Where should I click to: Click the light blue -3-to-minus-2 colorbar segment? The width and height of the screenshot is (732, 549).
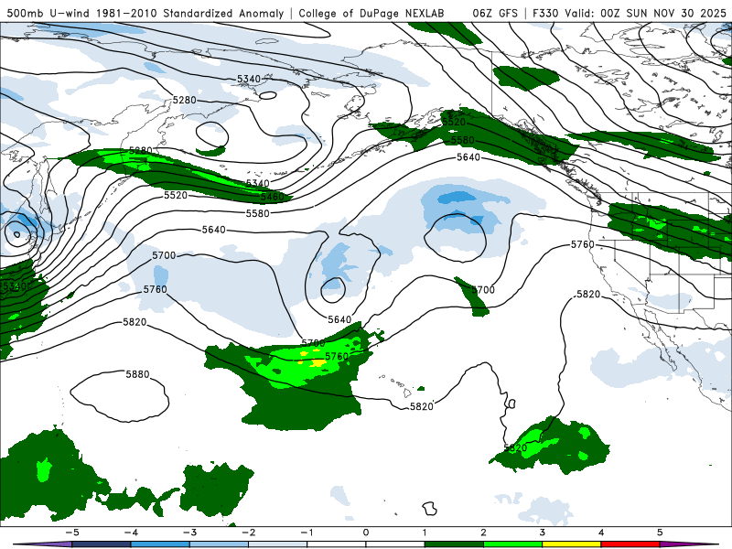point(219,544)
